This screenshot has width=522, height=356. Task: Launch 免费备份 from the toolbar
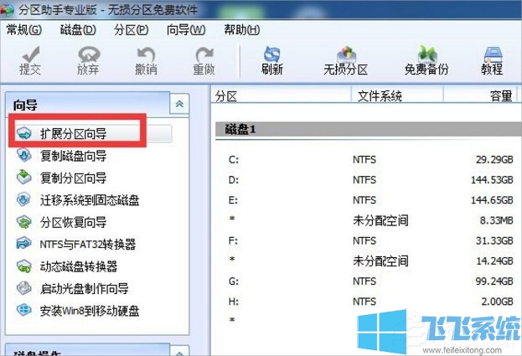[x=427, y=59]
